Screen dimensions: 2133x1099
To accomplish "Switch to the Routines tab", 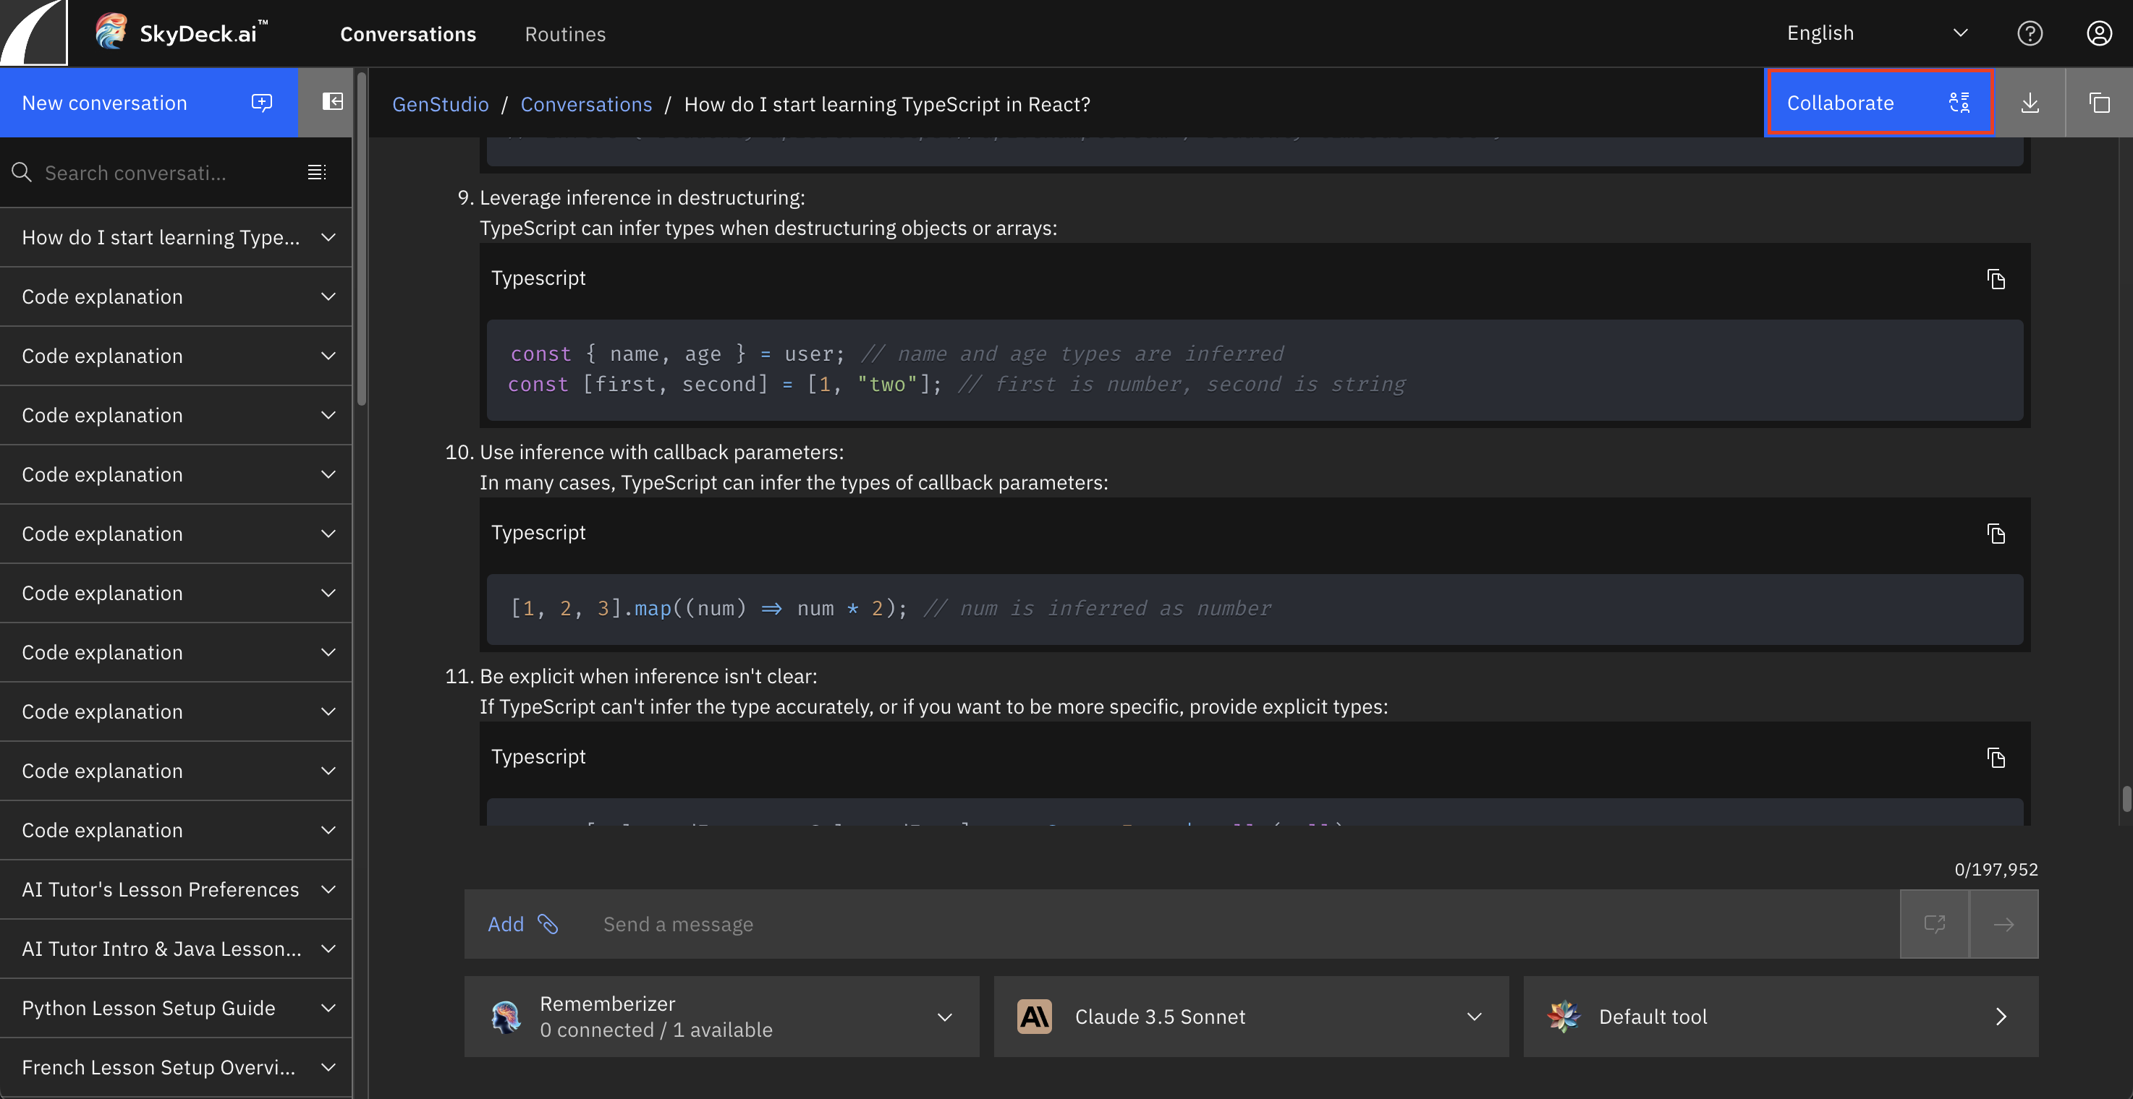I will (564, 34).
